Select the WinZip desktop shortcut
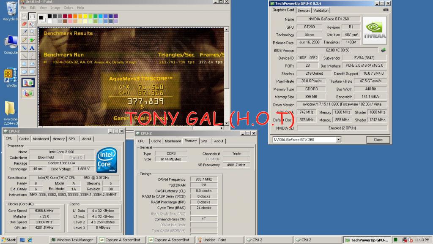Viewport: 433px width, 244px height. point(11,78)
